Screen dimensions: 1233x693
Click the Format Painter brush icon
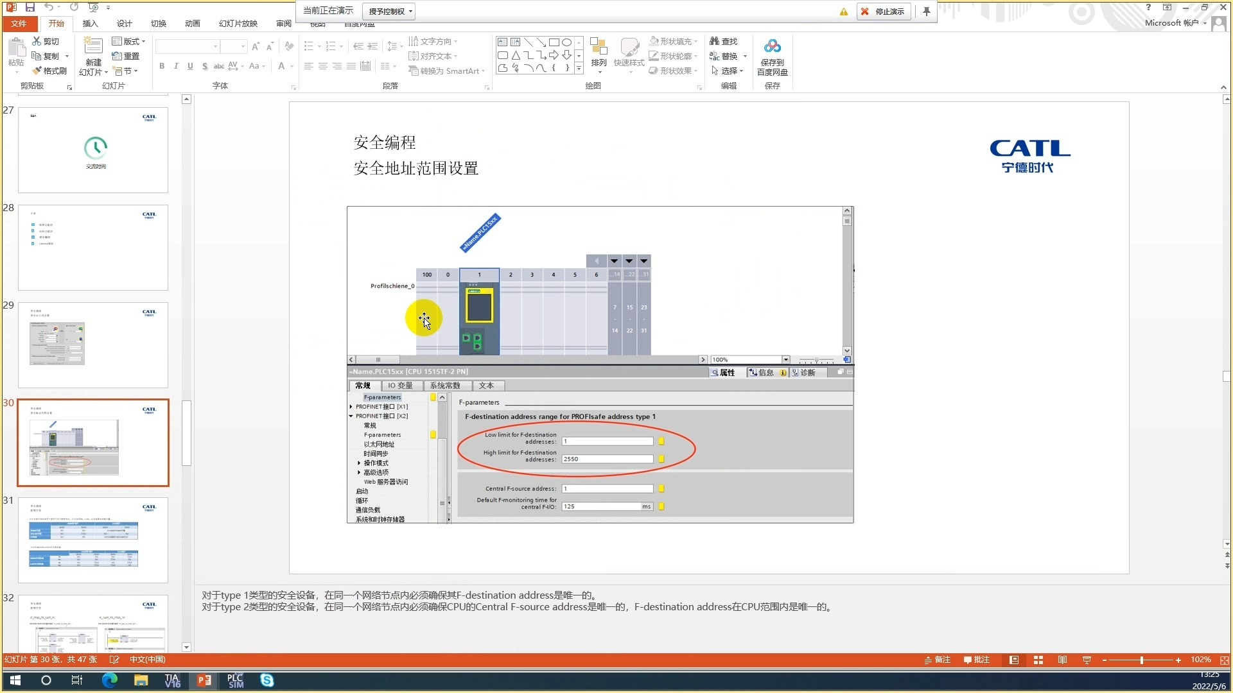tap(37, 71)
